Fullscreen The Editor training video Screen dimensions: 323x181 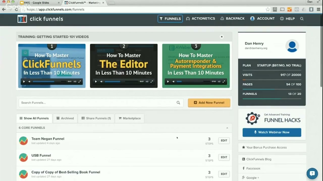[152, 81]
